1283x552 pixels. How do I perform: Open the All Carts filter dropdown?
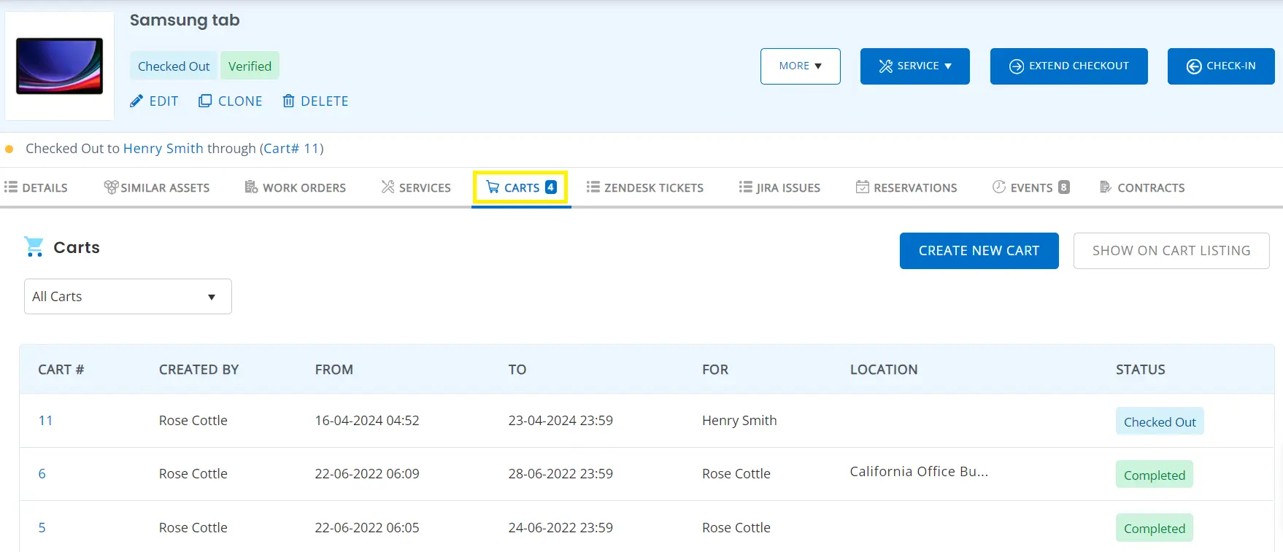(x=128, y=297)
